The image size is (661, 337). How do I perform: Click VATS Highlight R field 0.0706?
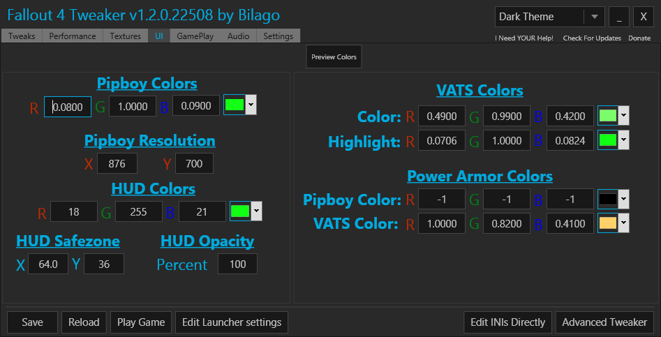442,140
